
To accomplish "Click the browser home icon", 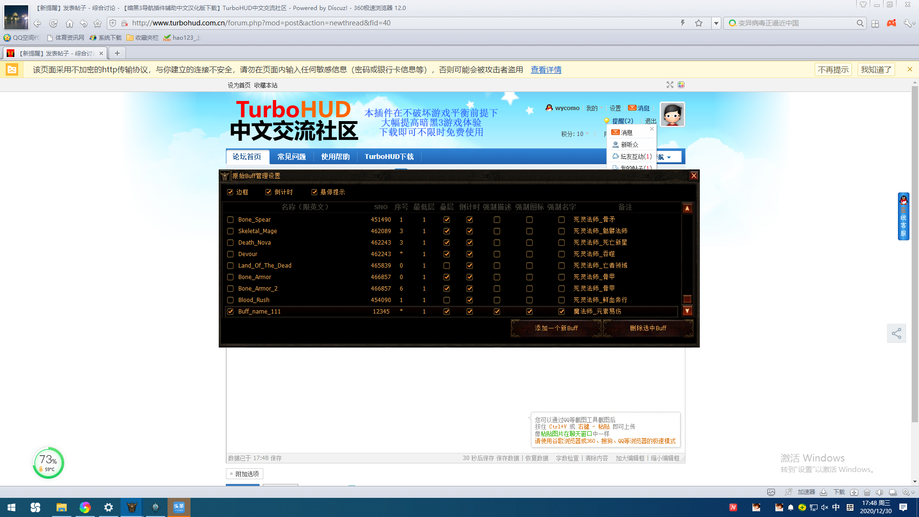I will [69, 23].
